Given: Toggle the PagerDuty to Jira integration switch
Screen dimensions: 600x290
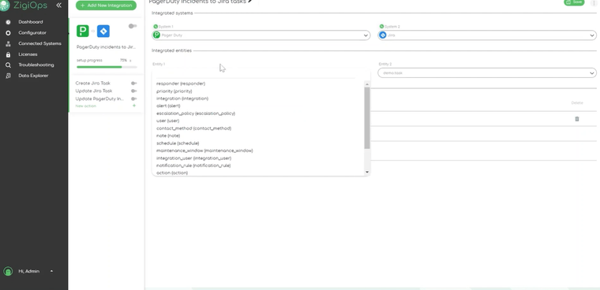Looking at the screenshot, I should pos(133,26).
